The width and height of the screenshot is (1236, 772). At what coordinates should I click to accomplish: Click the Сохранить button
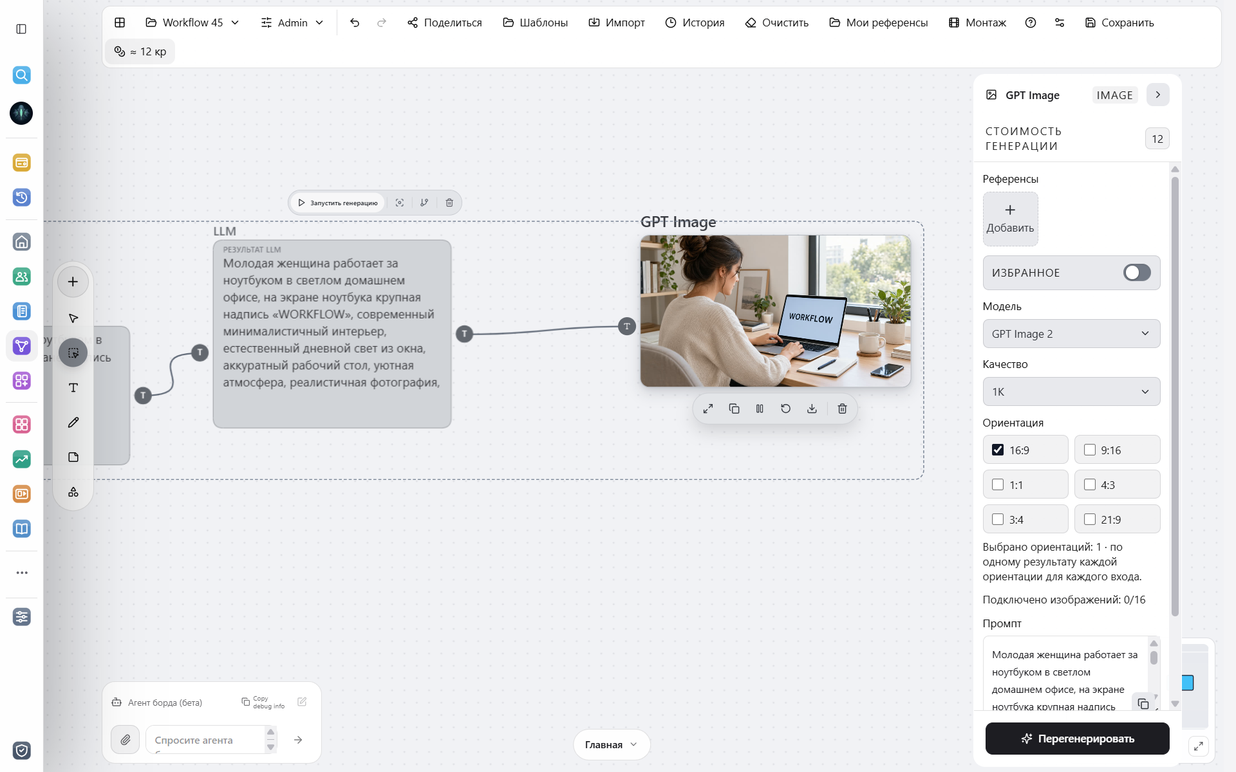click(x=1119, y=23)
